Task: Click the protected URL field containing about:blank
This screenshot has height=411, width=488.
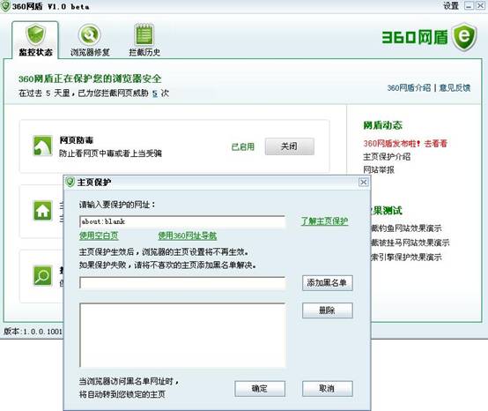Action: [182, 221]
